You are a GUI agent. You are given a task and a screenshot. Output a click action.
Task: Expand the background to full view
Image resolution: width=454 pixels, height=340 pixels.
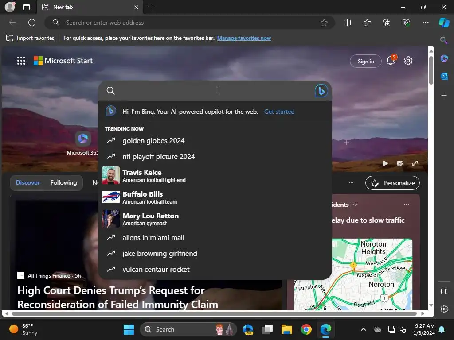point(415,163)
